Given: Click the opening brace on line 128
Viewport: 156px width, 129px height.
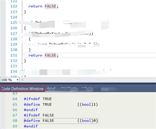Looking at the screenshot, I should (x=30, y=39).
